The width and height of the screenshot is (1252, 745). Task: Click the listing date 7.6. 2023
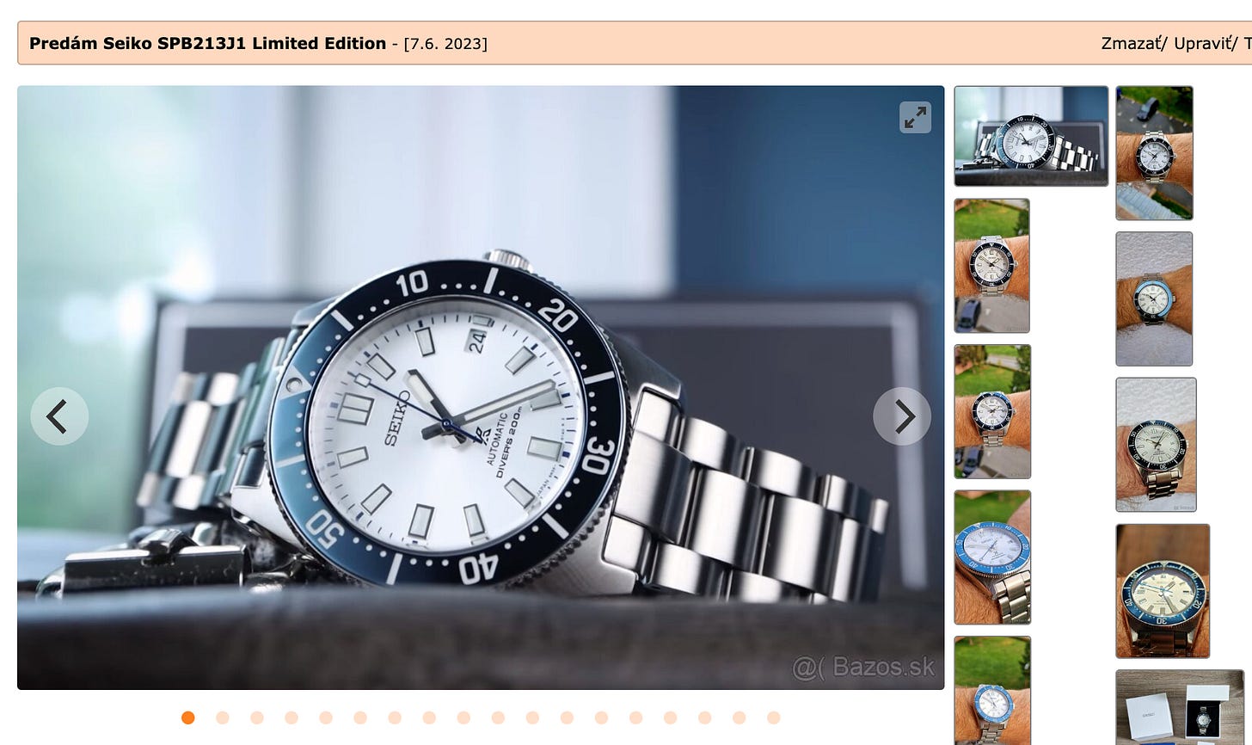click(445, 44)
